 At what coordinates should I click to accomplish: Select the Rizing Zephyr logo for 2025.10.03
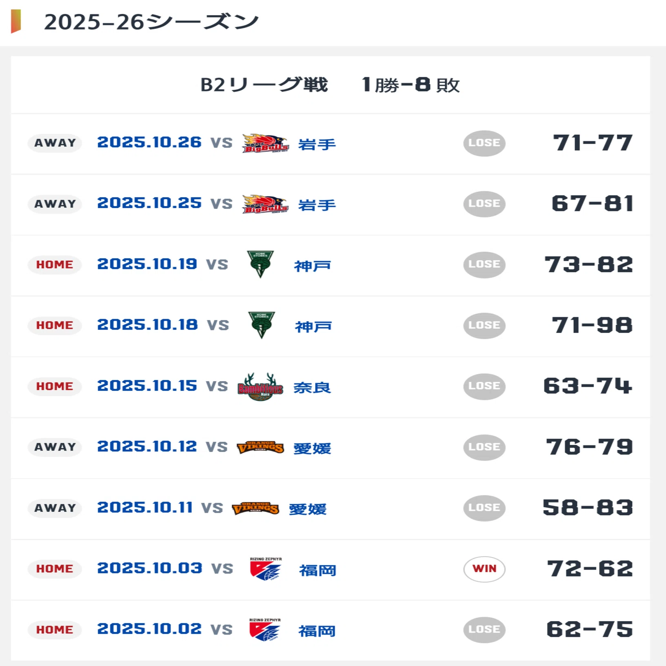[x=266, y=569]
